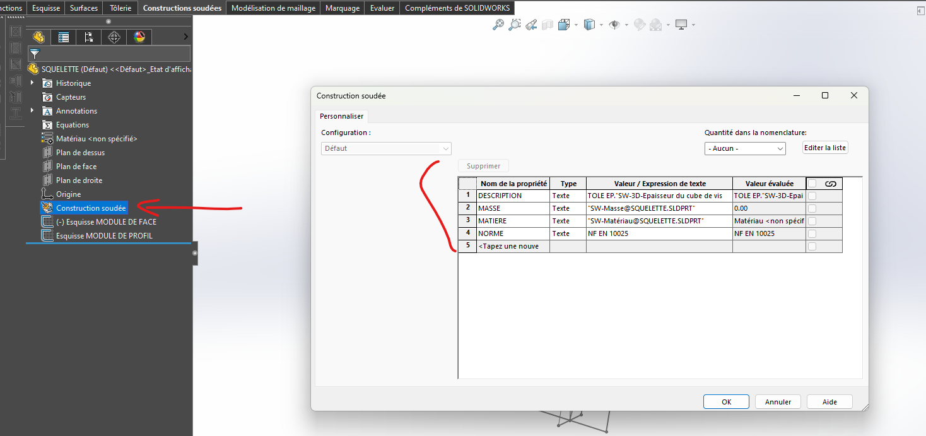Open the FeatureManager design tree tab

[x=39, y=37]
